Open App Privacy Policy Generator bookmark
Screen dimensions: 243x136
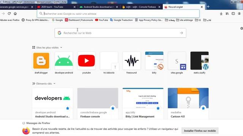click(x=149, y=20)
